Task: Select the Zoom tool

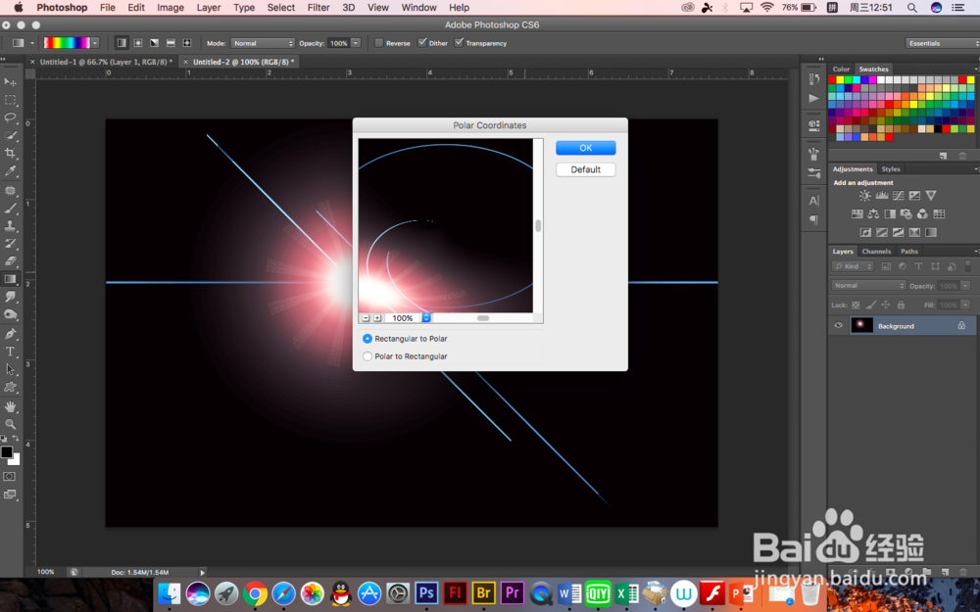Action: (x=10, y=424)
